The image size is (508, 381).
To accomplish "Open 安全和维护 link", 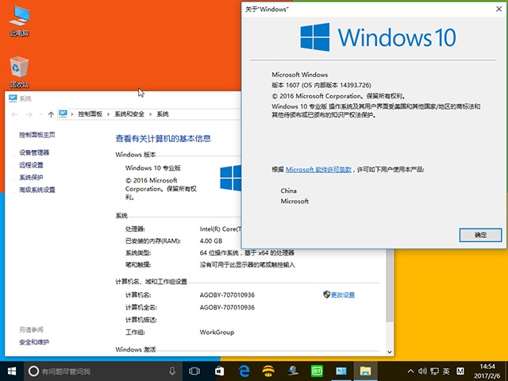I will 34,342.
